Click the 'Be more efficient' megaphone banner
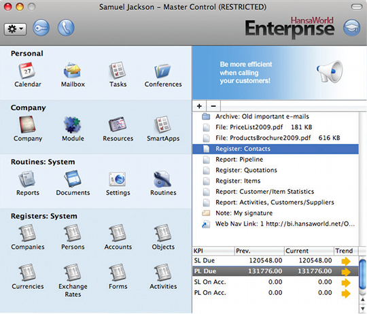Screen dimensions: 367x314 [x=279, y=73]
